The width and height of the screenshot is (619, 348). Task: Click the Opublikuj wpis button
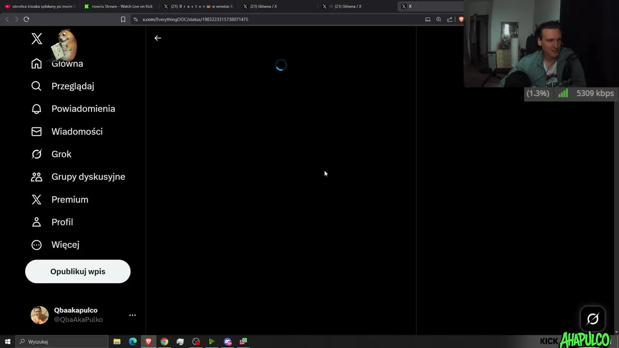tap(78, 272)
